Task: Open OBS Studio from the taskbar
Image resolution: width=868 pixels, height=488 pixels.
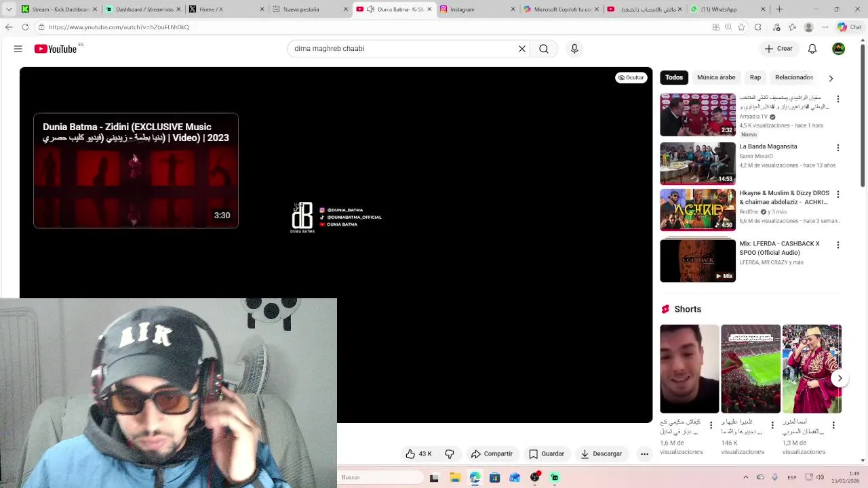Action: (534, 478)
